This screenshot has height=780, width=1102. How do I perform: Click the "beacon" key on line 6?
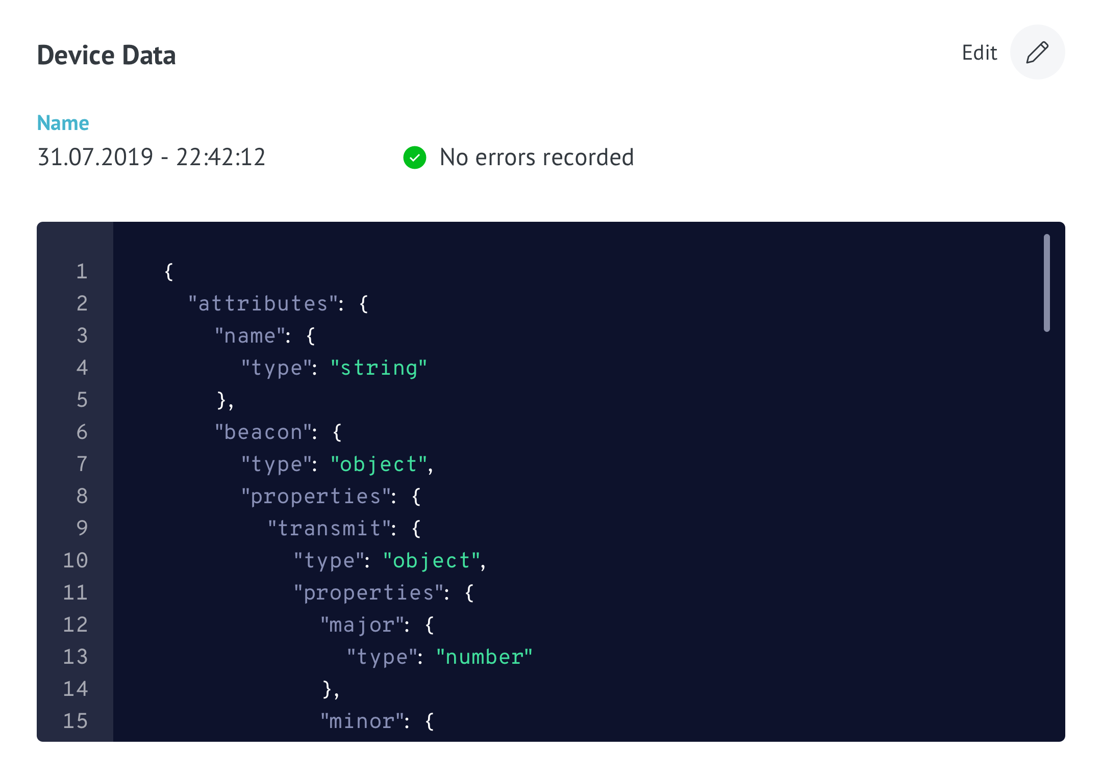[263, 432]
